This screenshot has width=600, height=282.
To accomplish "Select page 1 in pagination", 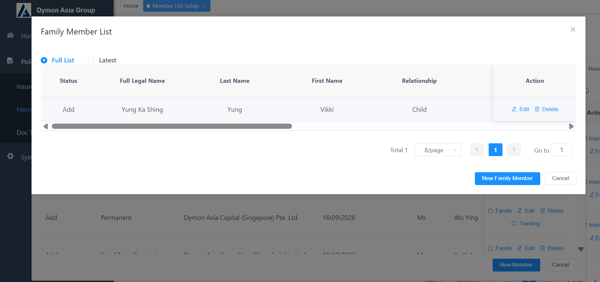I will (x=496, y=150).
